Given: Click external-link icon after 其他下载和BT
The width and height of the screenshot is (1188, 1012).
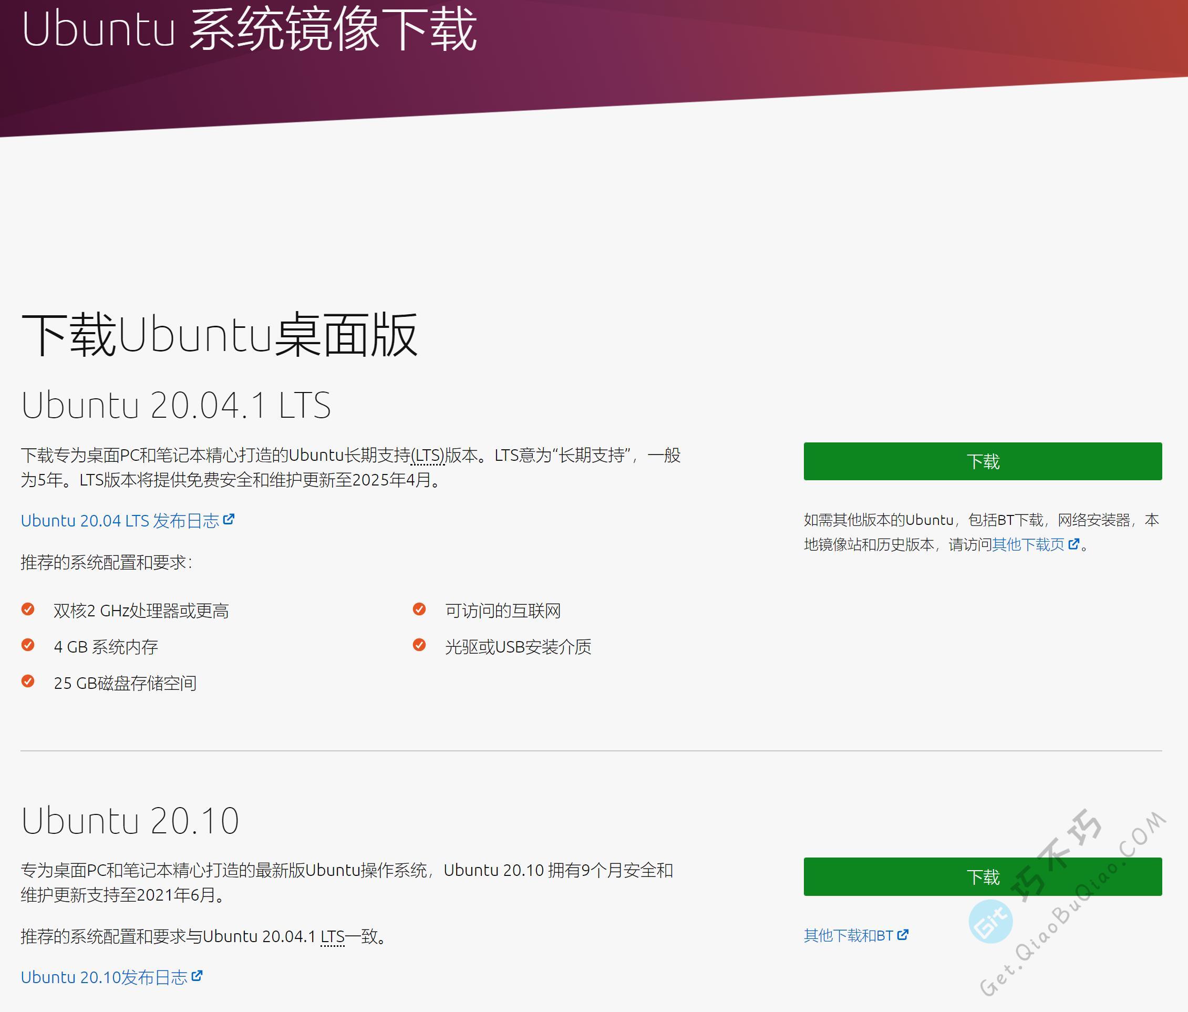Looking at the screenshot, I should (903, 934).
